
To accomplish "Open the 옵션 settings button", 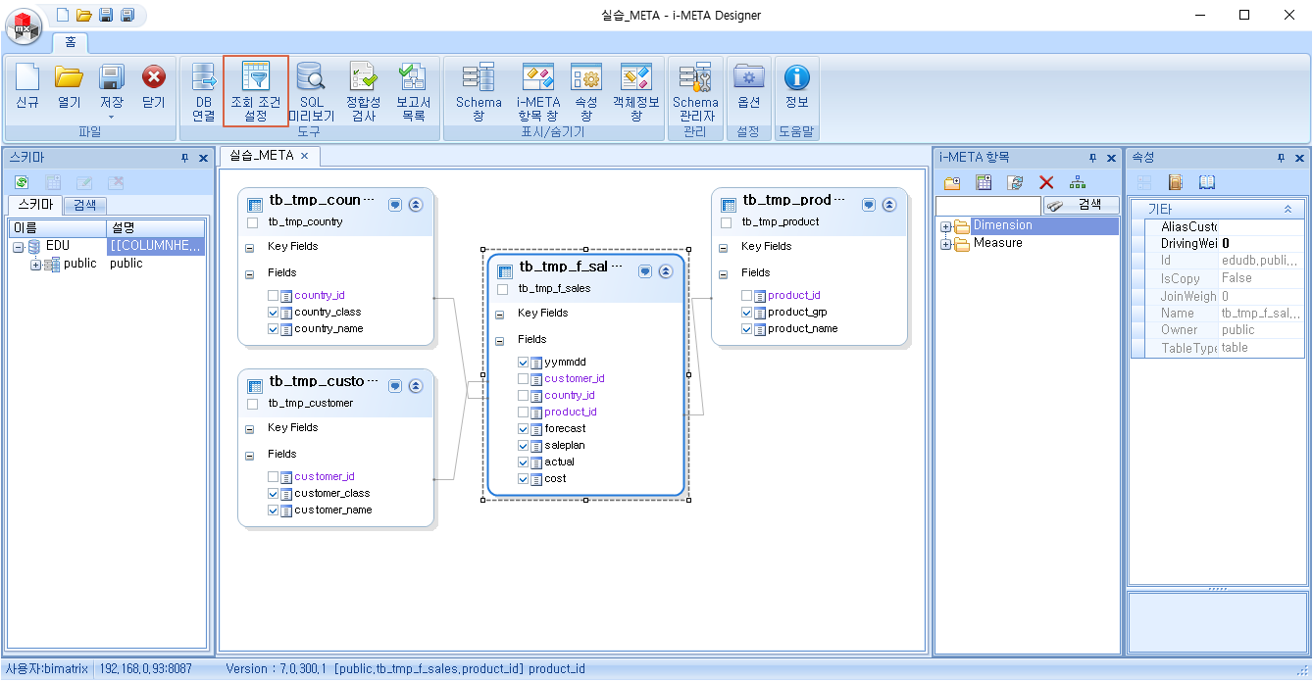I will pos(749,88).
